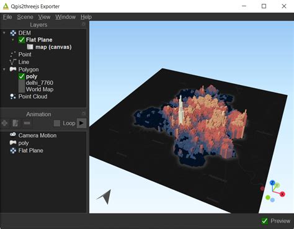Collapse the Flat Plane sub-items

(x=13, y=40)
